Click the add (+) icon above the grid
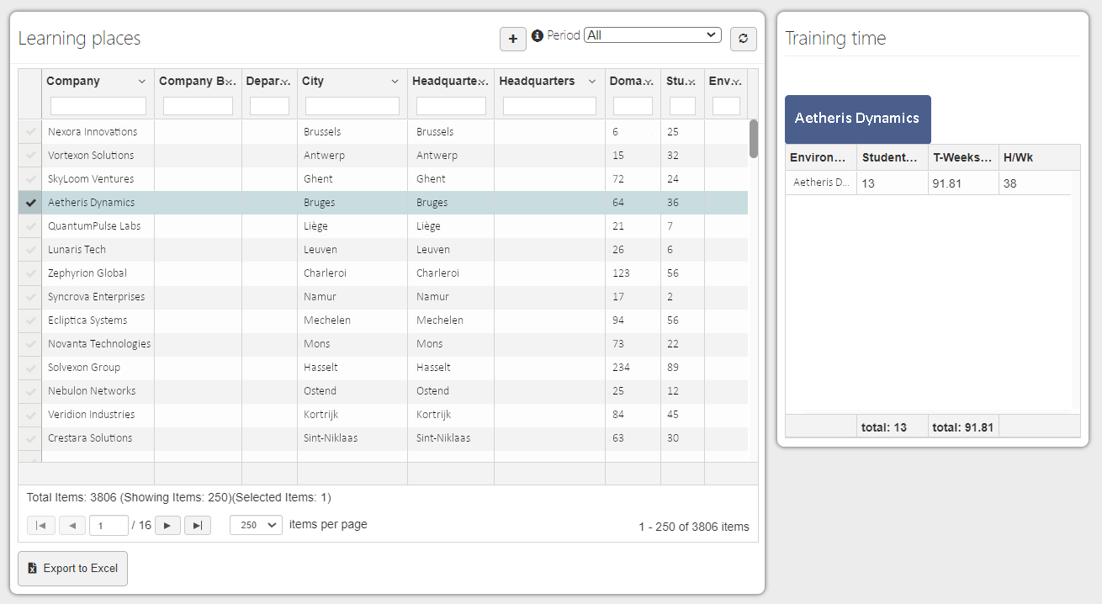This screenshot has width=1102, height=604. (x=513, y=39)
